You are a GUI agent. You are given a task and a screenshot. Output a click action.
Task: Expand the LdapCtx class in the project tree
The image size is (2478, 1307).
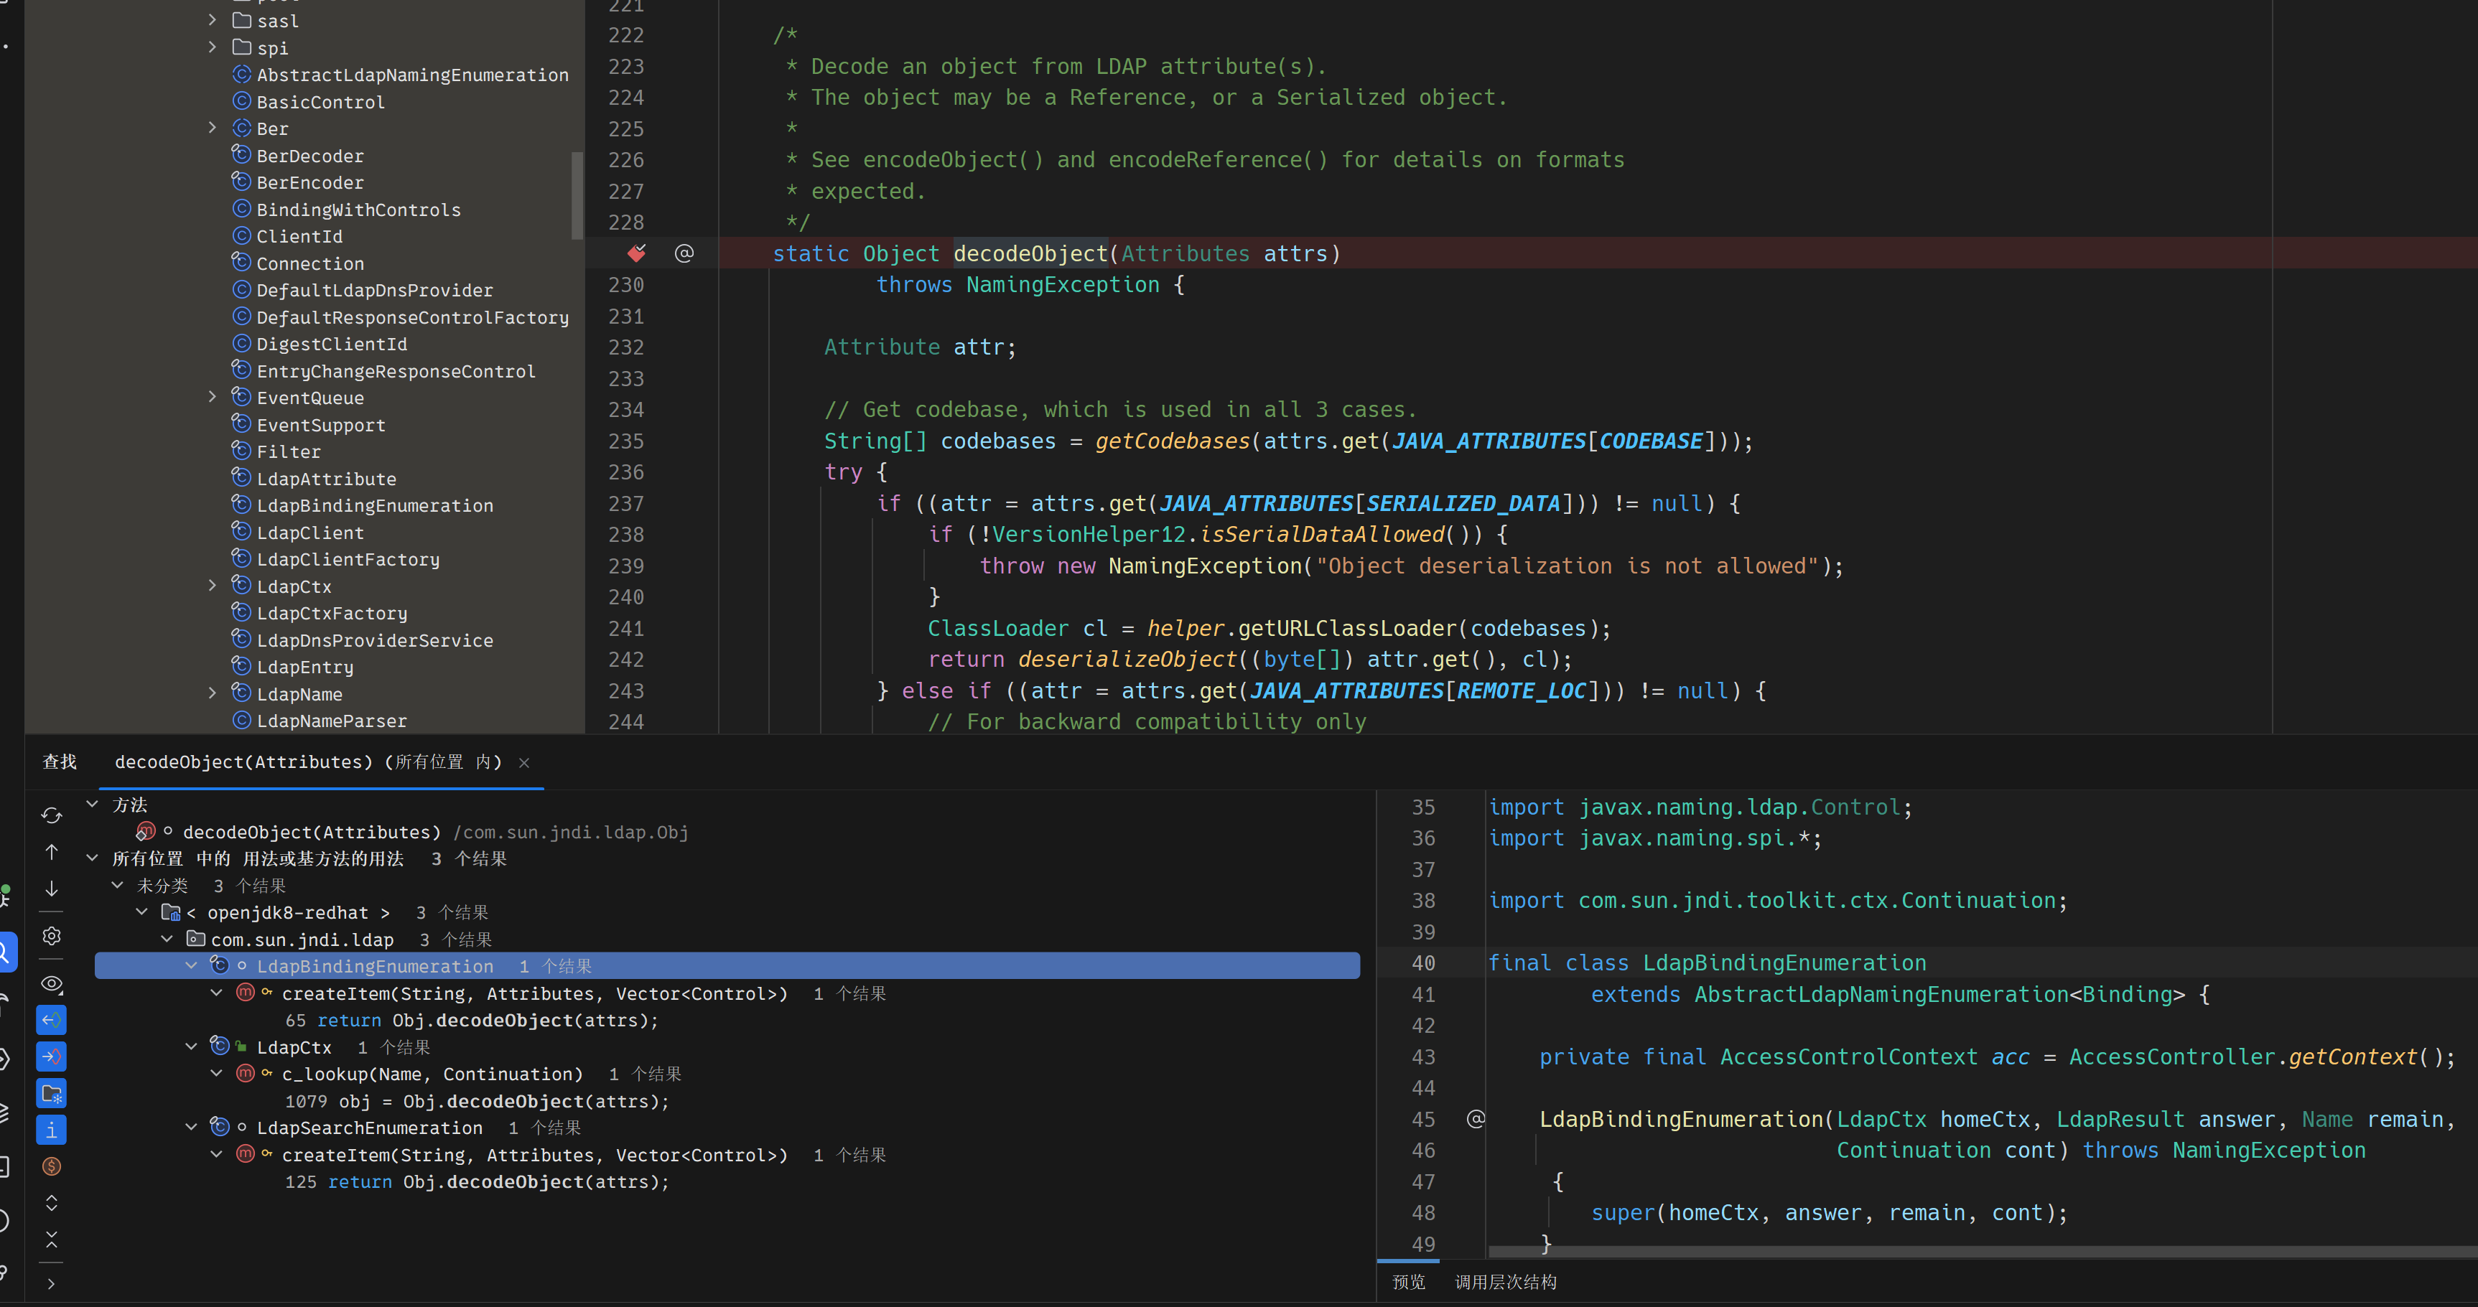pos(213,586)
